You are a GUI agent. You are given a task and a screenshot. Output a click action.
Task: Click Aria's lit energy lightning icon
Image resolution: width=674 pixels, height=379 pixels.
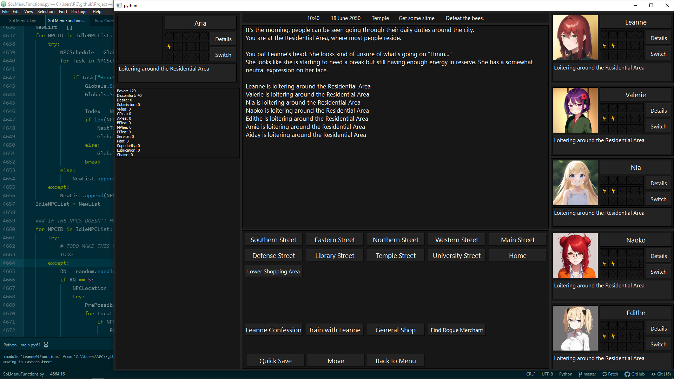(x=169, y=47)
